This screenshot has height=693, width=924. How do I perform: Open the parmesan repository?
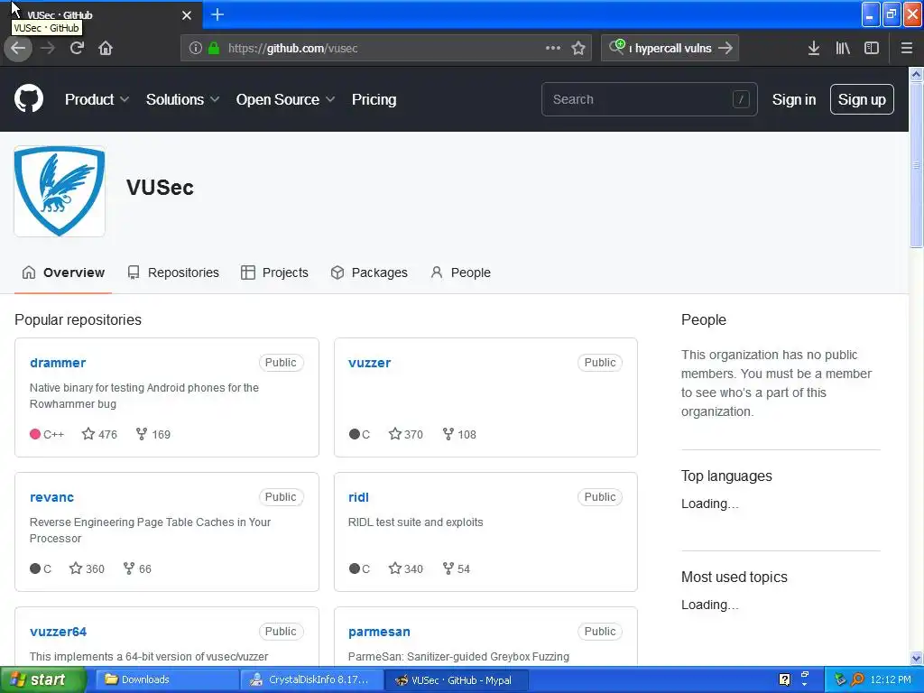[x=379, y=631]
